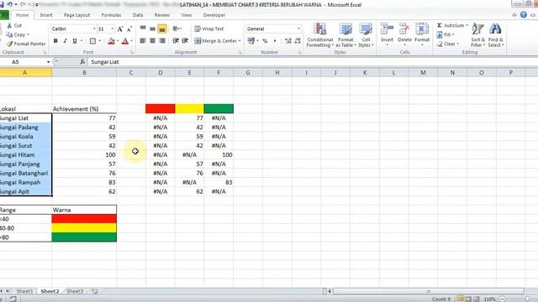This screenshot has width=538, height=302.
Task: Switch to Formulas tab
Action: coord(111,15)
